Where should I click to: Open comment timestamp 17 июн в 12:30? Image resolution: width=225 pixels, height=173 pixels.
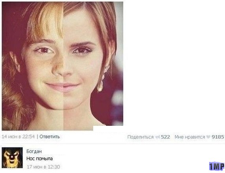[x=43, y=167]
